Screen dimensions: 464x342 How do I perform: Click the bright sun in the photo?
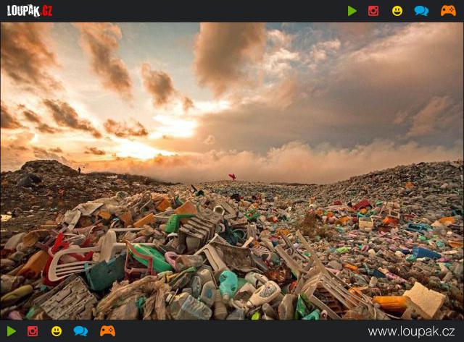(180, 128)
